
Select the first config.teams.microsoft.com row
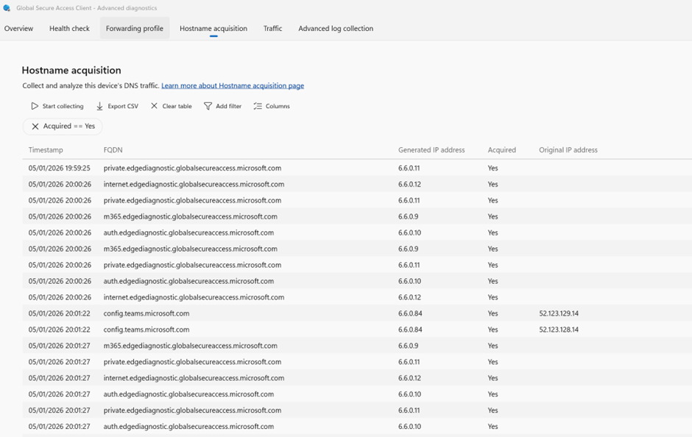click(146, 313)
